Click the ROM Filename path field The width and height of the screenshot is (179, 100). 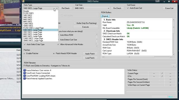point(97,66)
